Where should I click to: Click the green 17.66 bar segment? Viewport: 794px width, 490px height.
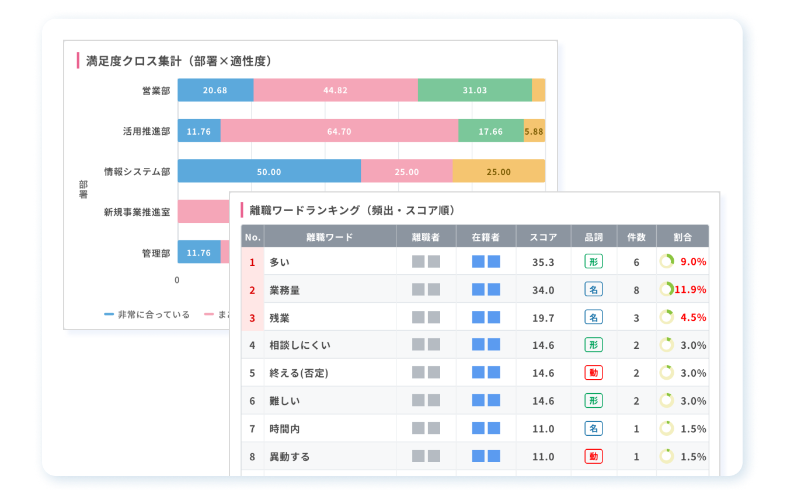coord(491,131)
